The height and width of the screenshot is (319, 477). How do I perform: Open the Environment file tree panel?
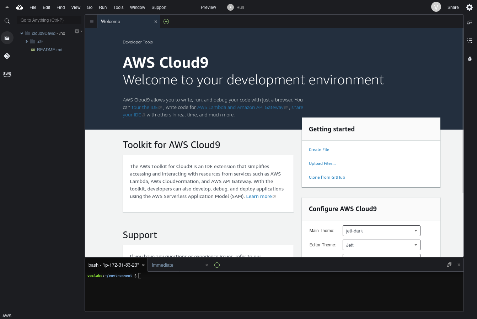[x=7, y=38]
